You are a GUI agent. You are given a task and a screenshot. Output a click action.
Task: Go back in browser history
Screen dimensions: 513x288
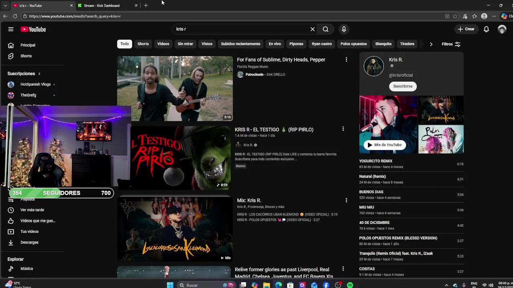coord(5,16)
